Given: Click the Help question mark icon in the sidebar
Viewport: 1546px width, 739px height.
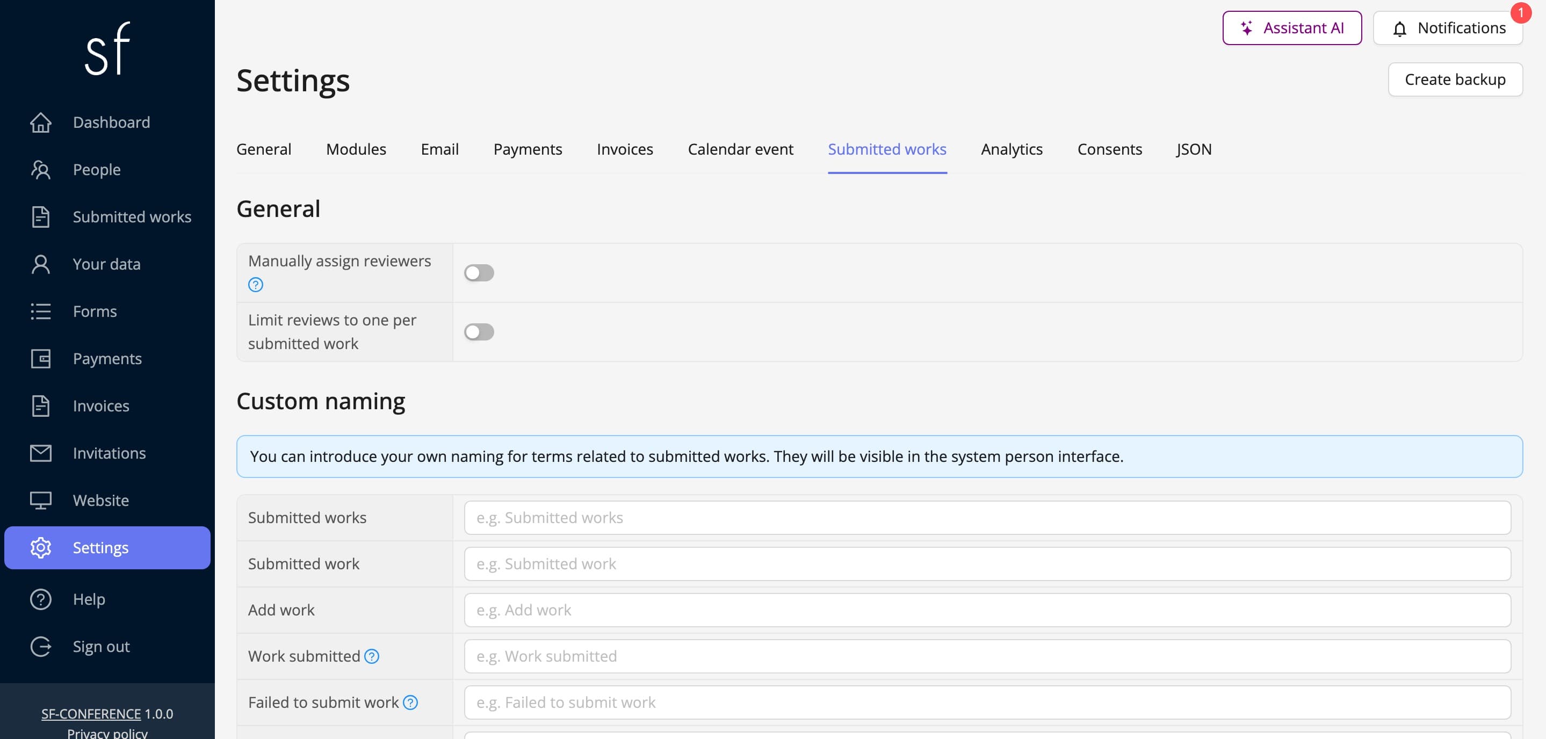Looking at the screenshot, I should point(41,599).
